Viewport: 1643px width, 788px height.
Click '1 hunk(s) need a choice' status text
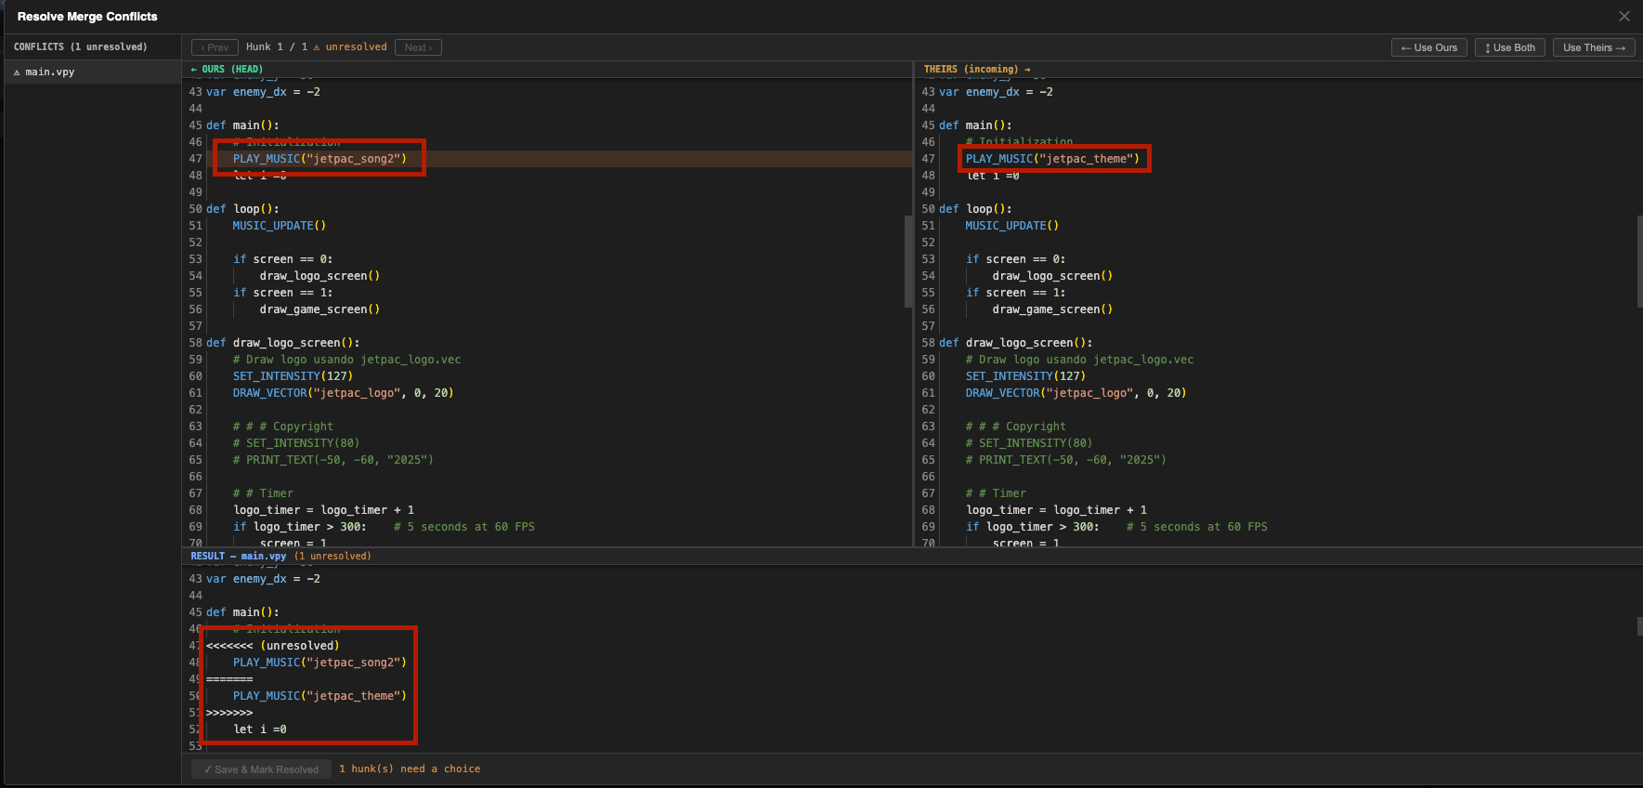410,769
